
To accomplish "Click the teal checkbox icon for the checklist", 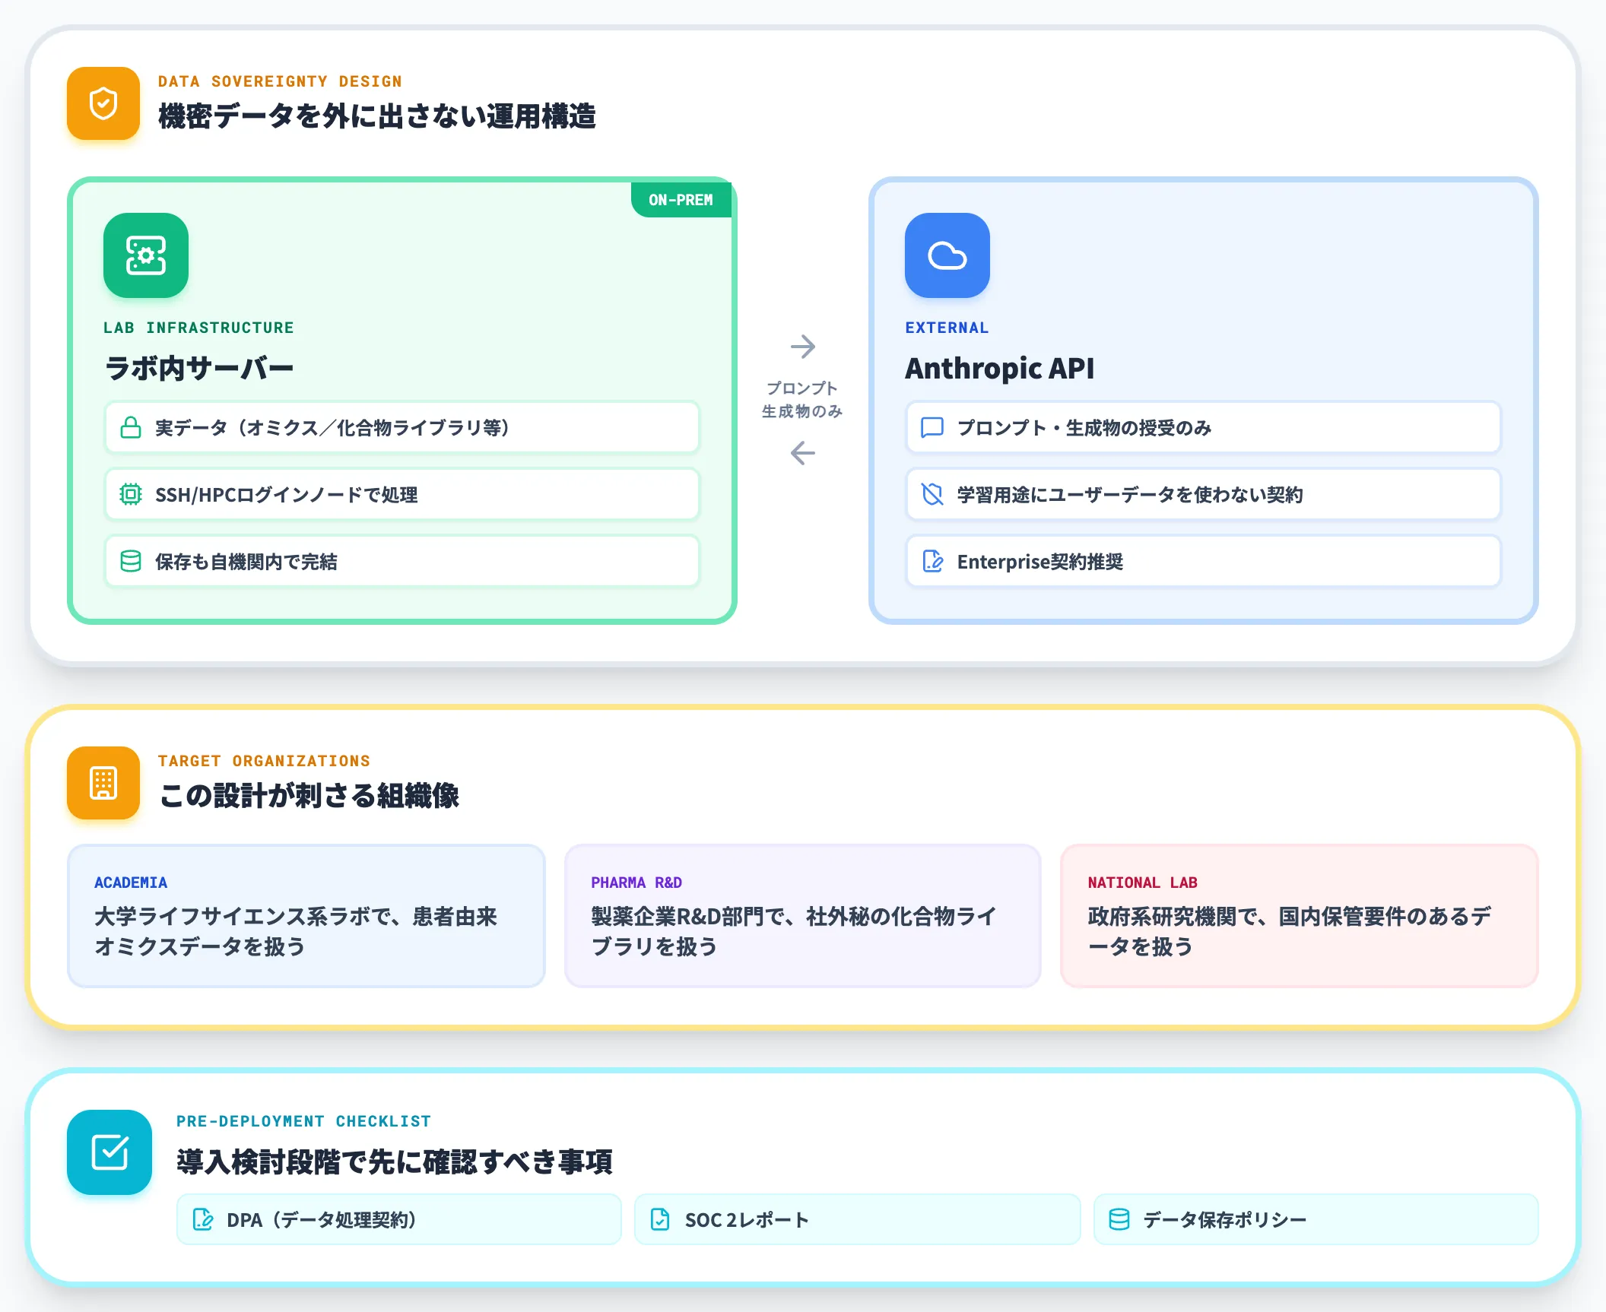I will pos(109,1152).
